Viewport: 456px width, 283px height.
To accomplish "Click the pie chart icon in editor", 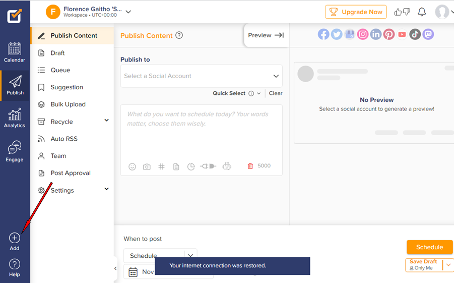I will pos(191,166).
